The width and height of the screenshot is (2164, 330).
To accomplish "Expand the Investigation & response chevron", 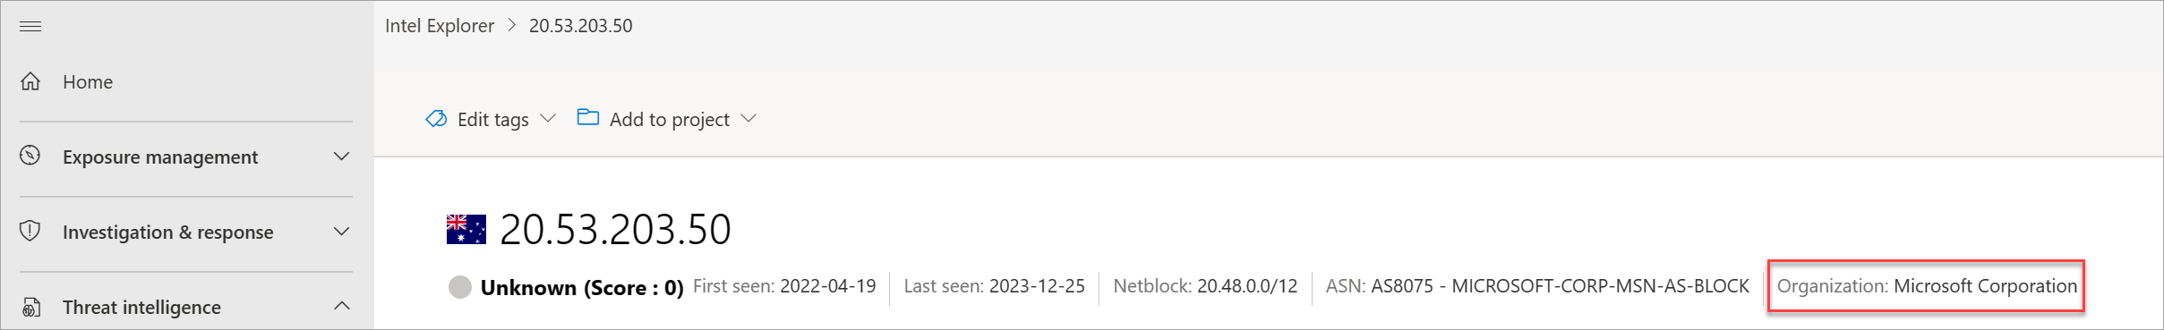I will pyautogui.click(x=341, y=232).
